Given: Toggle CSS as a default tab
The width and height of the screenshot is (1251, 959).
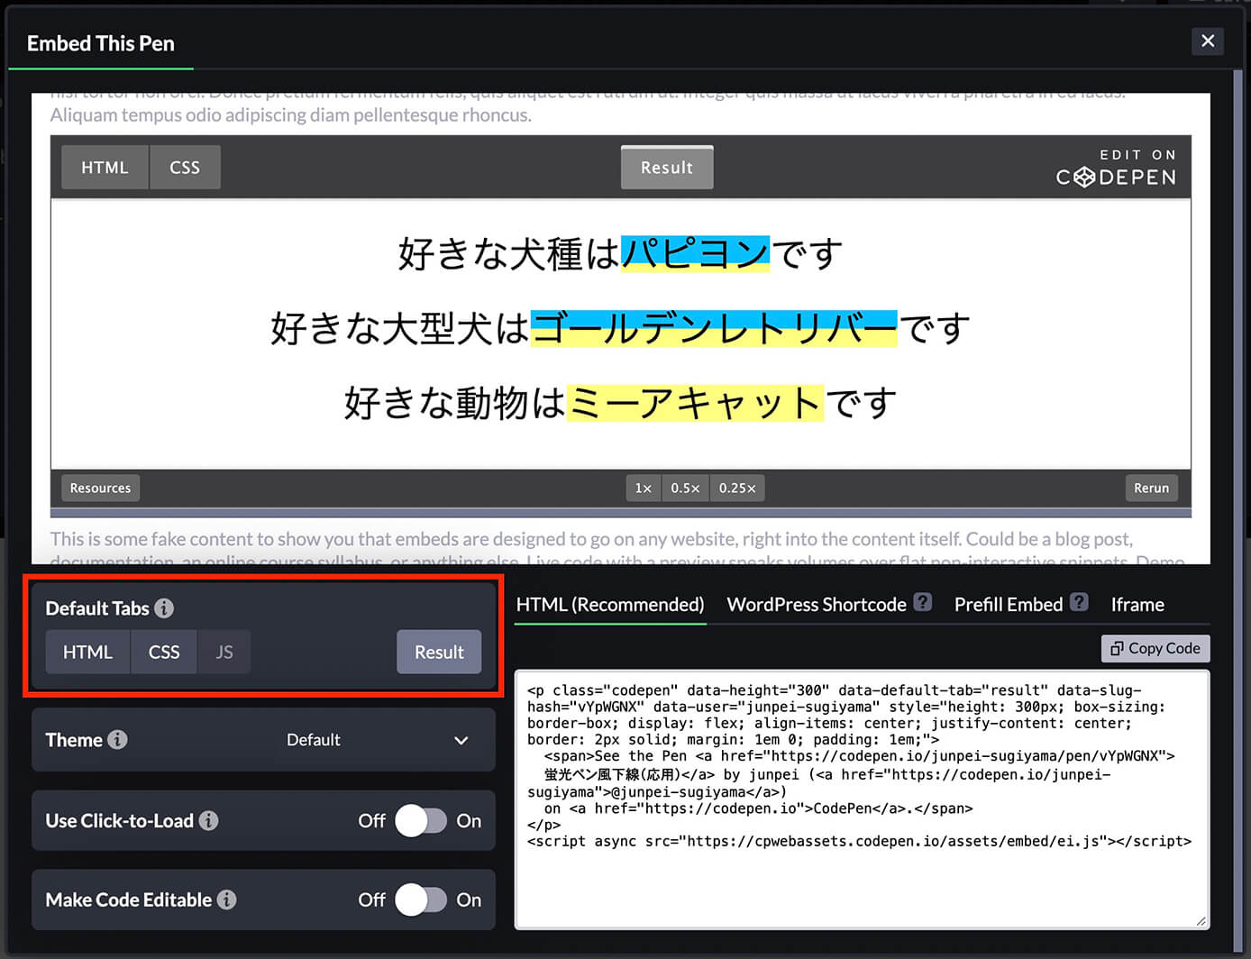Looking at the screenshot, I should pyautogui.click(x=164, y=652).
